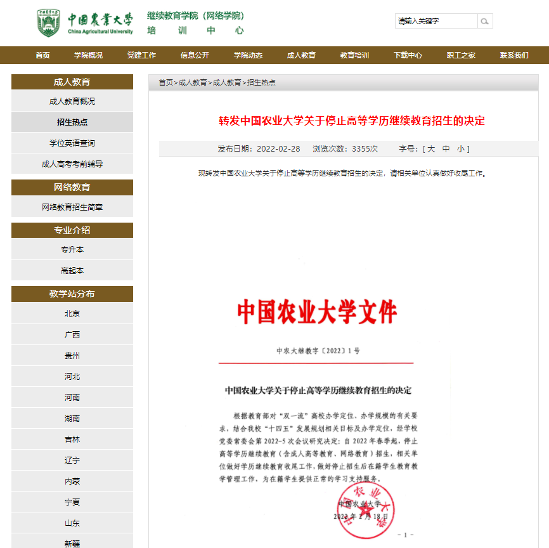The height and width of the screenshot is (548, 549).
Task: Open 成人教育概况 from the sidebar
Action: pyautogui.click(x=71, y=101)
